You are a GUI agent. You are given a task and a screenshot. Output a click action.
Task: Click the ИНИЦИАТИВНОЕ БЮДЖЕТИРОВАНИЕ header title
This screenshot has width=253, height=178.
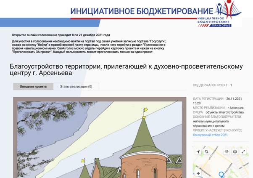pyautogui.click(x=142, y=11)
